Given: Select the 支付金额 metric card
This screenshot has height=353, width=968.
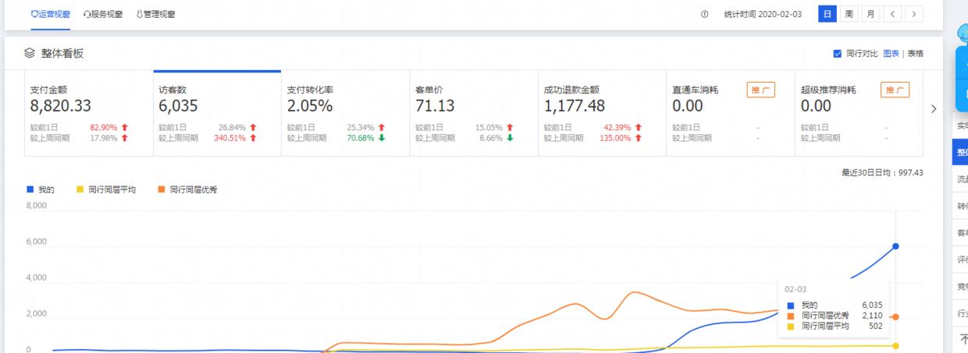Looking at the screenshot, I should tap(88, 114).
